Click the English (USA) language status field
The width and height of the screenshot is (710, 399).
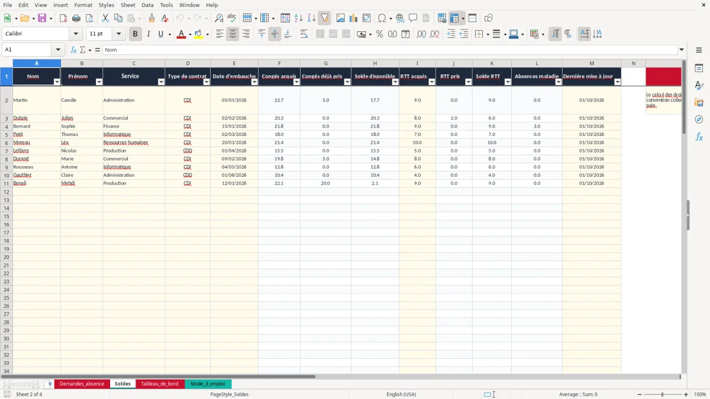[401, 394]
